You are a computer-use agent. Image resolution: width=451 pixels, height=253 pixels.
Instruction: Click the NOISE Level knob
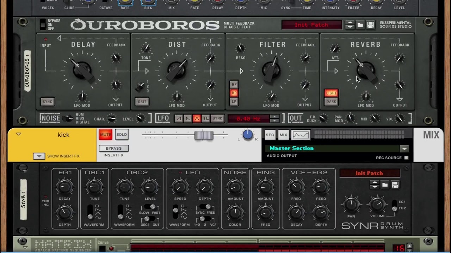point(141,118)
